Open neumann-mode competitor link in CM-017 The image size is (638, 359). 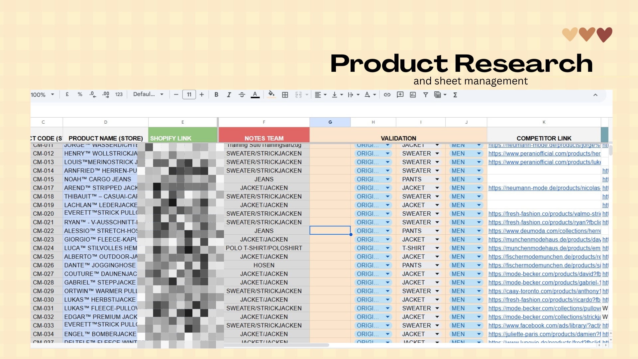point(544,188)
